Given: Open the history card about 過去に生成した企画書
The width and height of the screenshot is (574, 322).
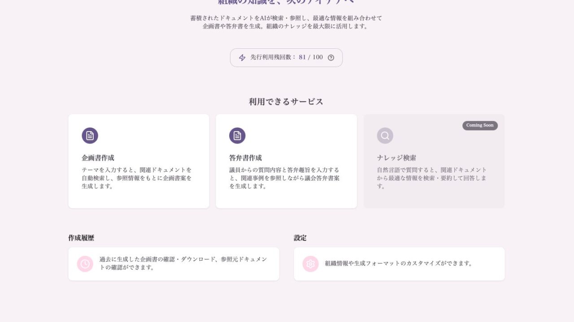Looking at the screenshot, I should click(174, 264).
